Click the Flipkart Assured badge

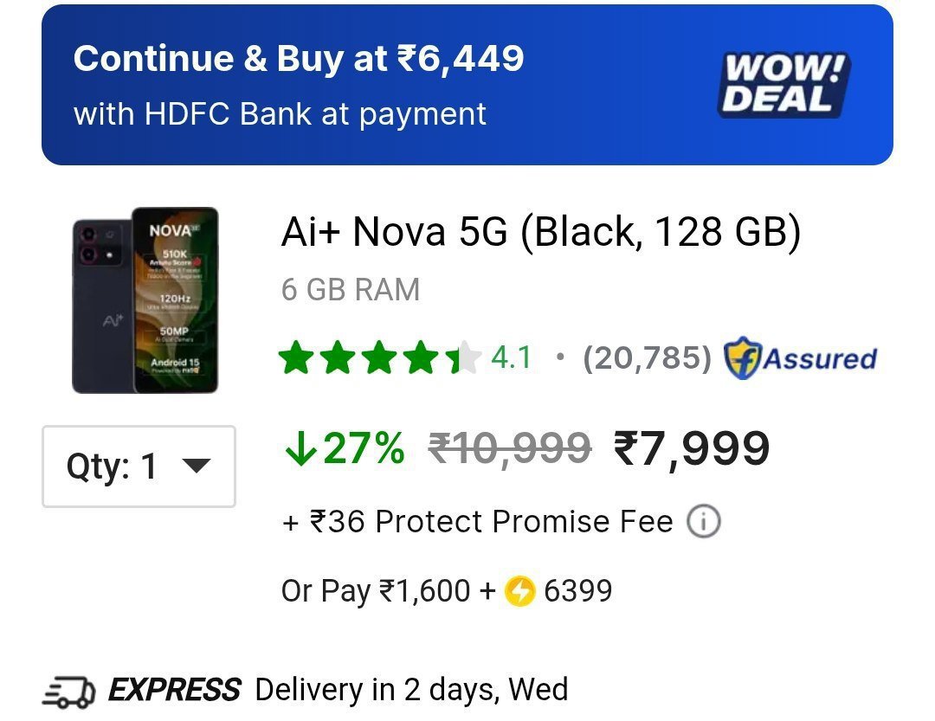(800, 358)
